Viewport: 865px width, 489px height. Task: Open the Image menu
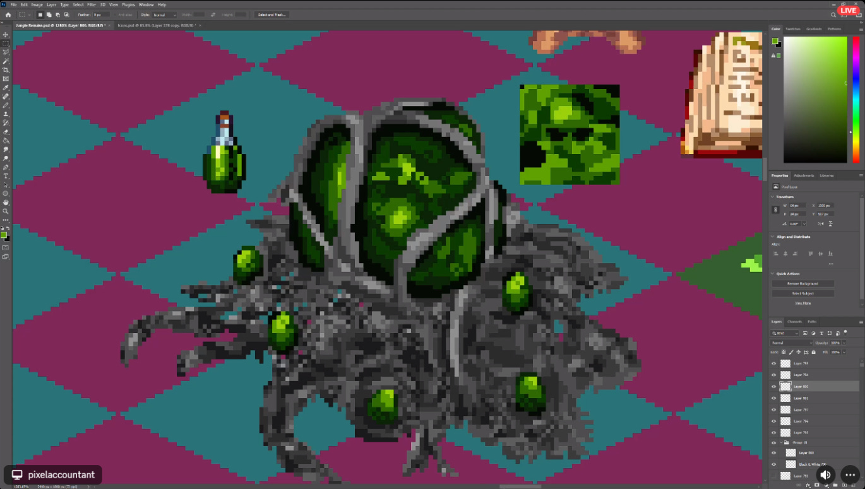[37, 4]
